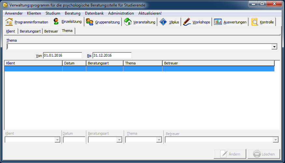
Task: Click the Aktualisieren! menu item
Action: pos(150,13)
